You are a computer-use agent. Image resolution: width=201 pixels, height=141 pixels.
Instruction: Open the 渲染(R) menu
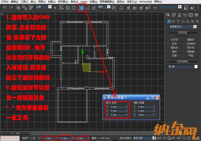click(121, 2)
